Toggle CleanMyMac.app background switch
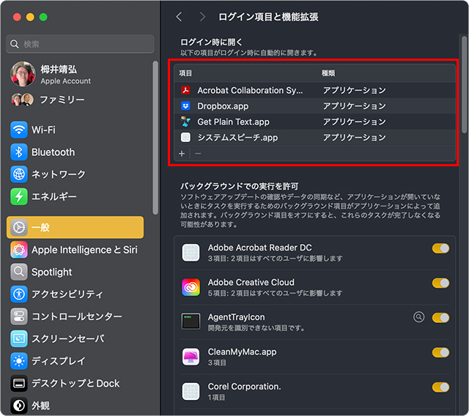The height and width of the screenshot is (416, 469). click(x=440, y=352)
